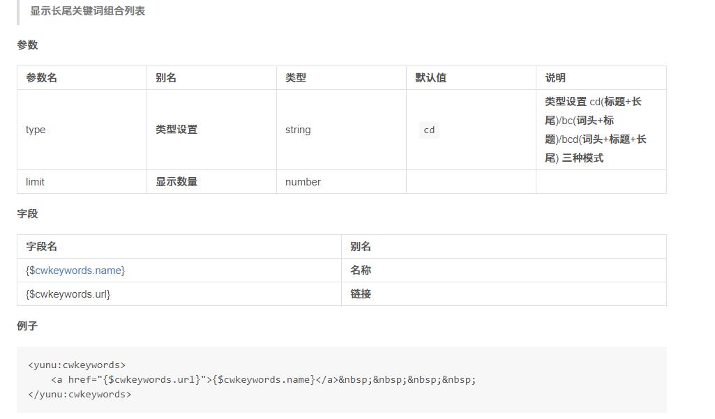Click the 别名 column header
The height and width of the screenshot is (419, 715).
[164, 77]
